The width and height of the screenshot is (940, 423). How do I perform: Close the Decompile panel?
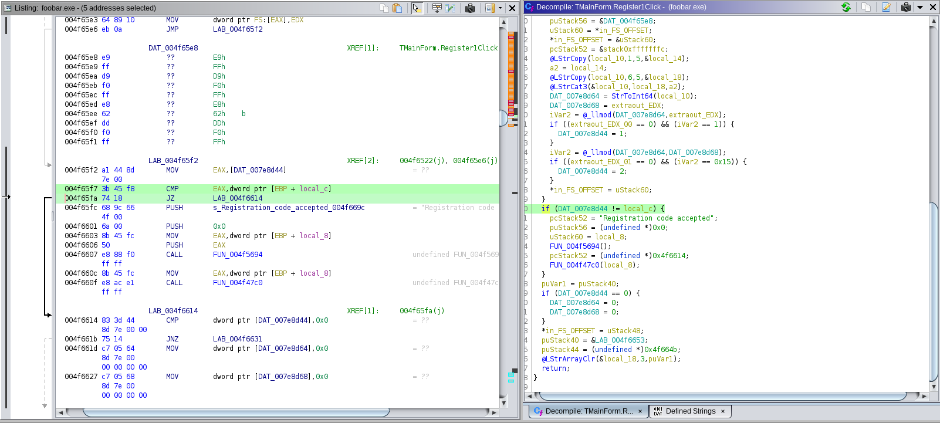(933, 7)
